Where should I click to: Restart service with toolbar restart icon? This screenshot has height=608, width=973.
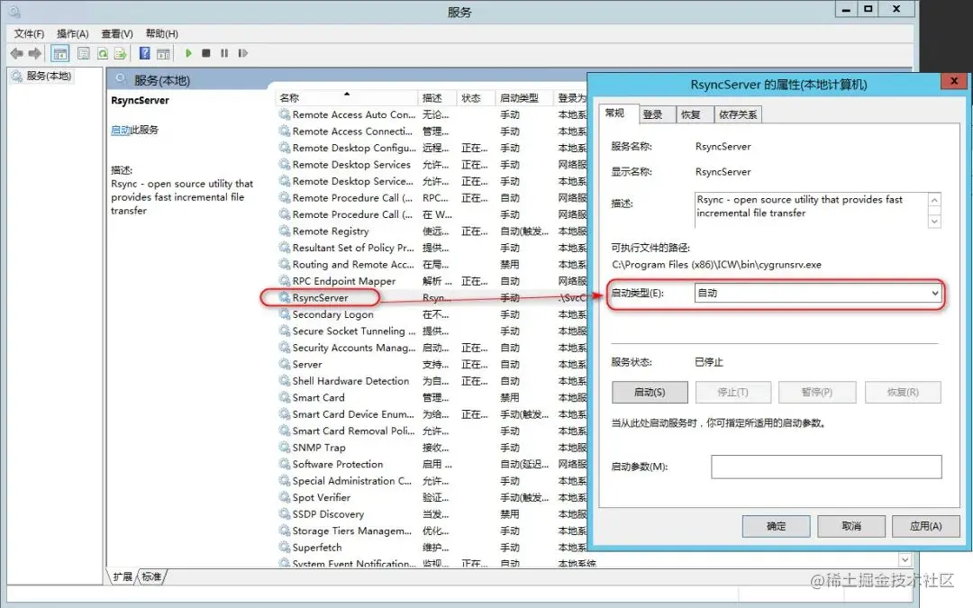click(x=242, y=53)
